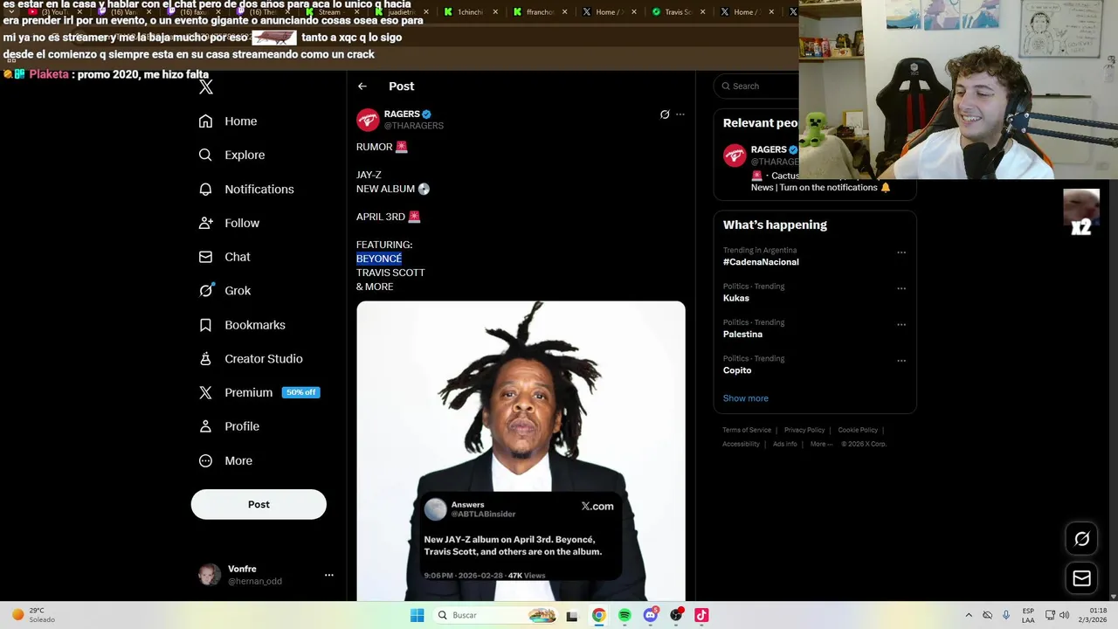Click the 50% off Premium badge
1118x629 pixels.
point(301,392)
